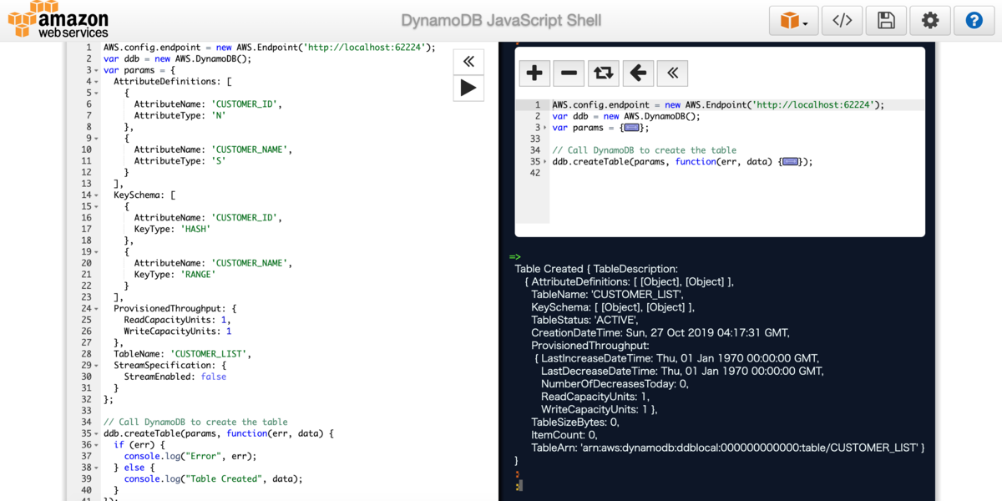1002x501 pixels.
Task: Click the NumberOfDecreasesToday output line
Action: (615, 383)
